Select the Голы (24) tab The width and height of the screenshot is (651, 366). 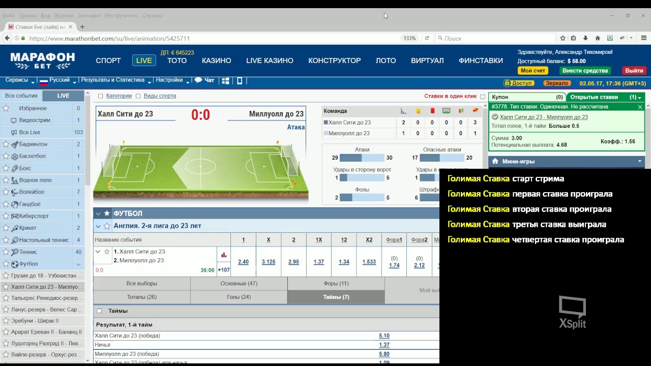click(239, 297)
